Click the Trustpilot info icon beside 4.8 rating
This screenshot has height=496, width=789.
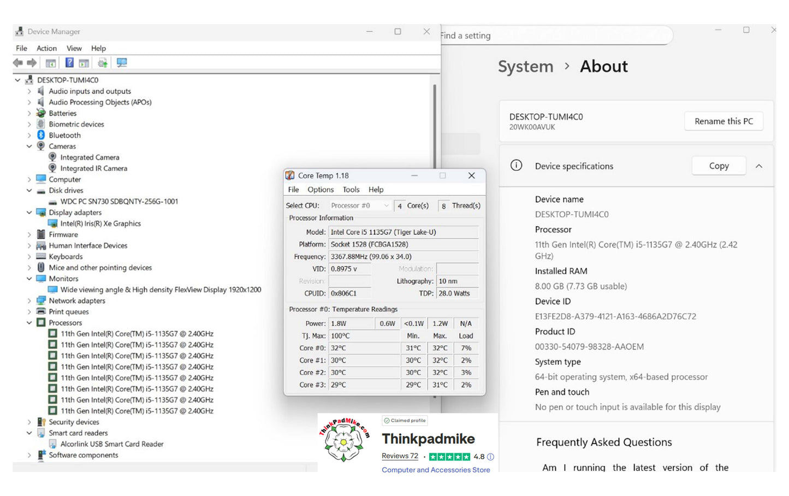[490, 457]
